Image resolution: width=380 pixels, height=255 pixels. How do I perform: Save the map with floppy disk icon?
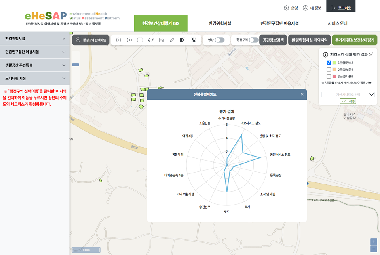(x=161, y=40)
